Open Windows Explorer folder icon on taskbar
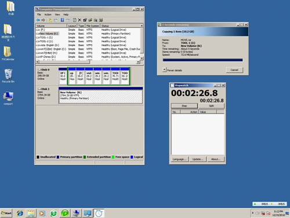This screenshot has height=218, width=290. 31,213
